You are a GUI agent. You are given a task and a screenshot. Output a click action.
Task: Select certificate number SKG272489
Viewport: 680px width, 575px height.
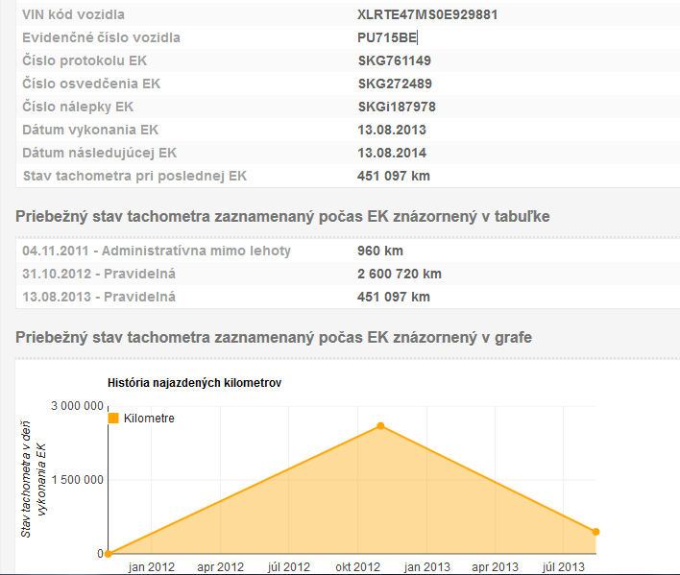395,84
